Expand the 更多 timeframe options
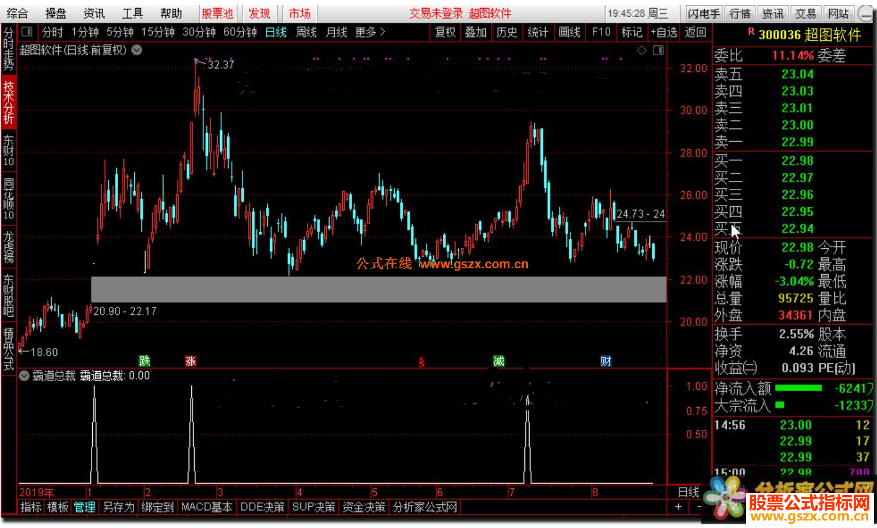Image resolution: width=877 pixels, height=528 pixels. click(370, 32)
